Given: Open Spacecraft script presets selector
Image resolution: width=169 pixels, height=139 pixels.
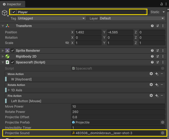Looking at the screenshot, I should pos(158,62).
